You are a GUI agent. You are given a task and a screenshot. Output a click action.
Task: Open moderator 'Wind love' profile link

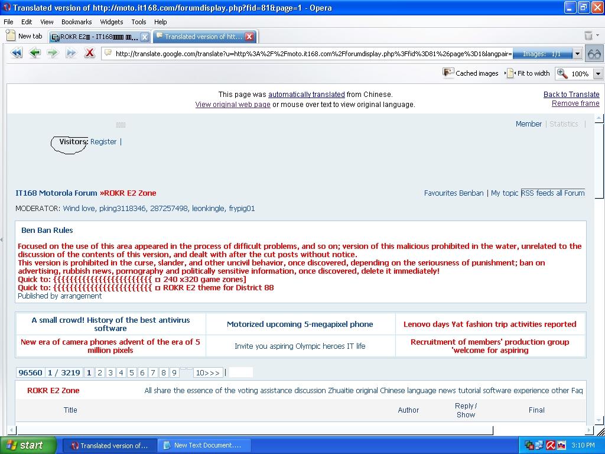[x=79, y=209]
